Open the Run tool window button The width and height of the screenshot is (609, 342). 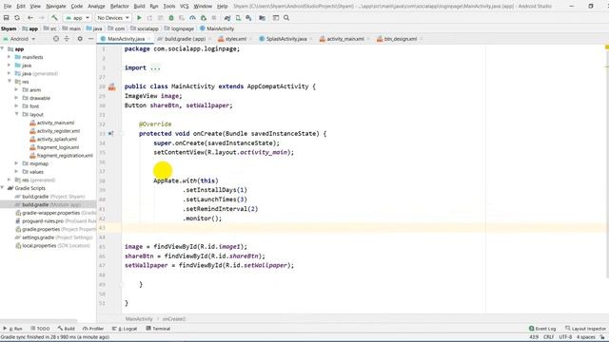pos(12,329)
